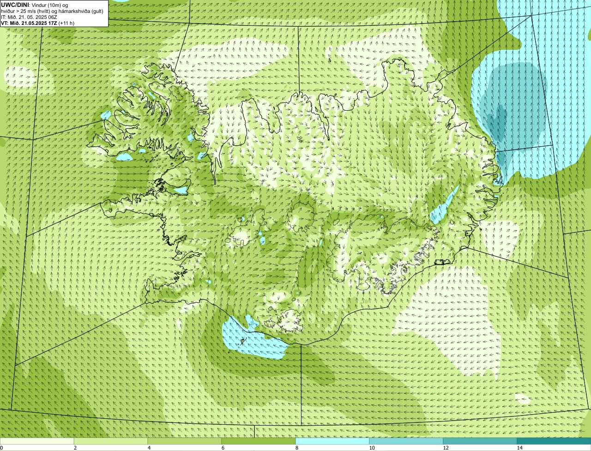Click the scale label '14'

519,448
